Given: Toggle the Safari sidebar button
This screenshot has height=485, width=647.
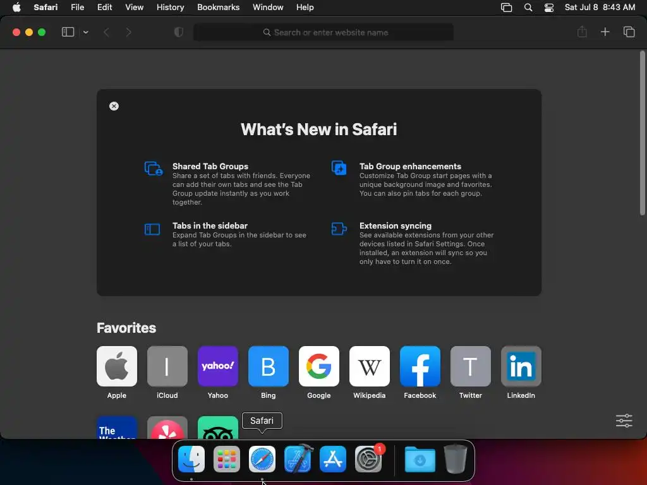Looking at the screenshot, I should pyautogui.click(x=68, y=32).
